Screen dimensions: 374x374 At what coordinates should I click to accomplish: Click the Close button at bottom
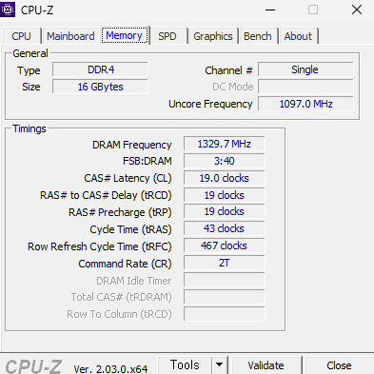(x=339, y=365)
